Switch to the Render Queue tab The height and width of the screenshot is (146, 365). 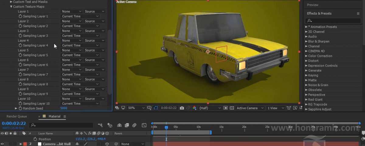(x=17, y=116)
